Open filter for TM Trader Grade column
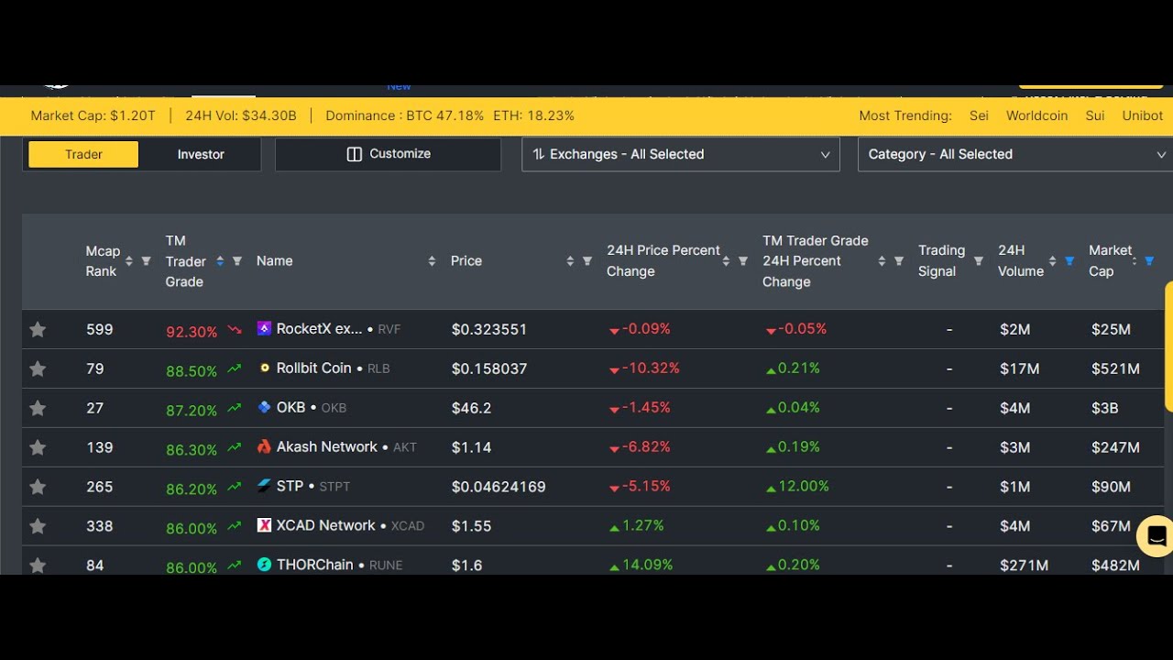The width and height of the screenshot is (1173, 660). coord(237,261)
